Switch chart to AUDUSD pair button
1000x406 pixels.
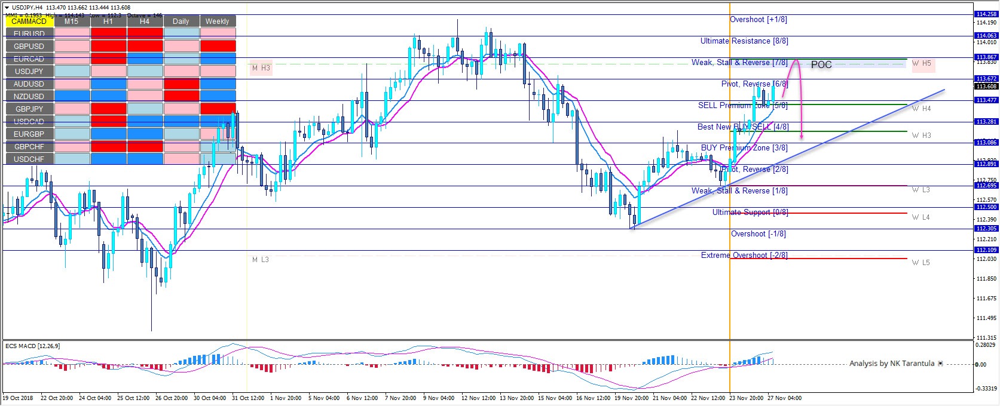click(29, 84)
